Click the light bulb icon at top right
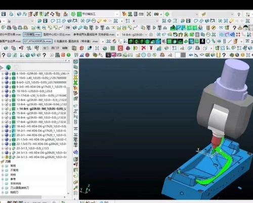The image size is (253, 203). (239, 15)
